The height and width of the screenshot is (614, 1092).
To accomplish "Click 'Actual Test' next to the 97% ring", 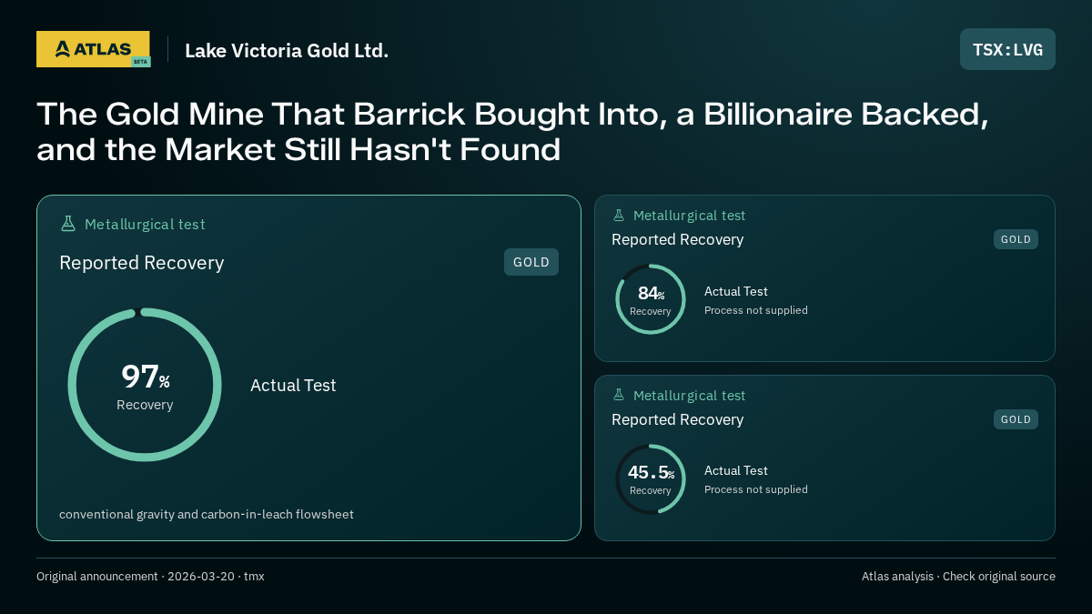I will 293,385.
